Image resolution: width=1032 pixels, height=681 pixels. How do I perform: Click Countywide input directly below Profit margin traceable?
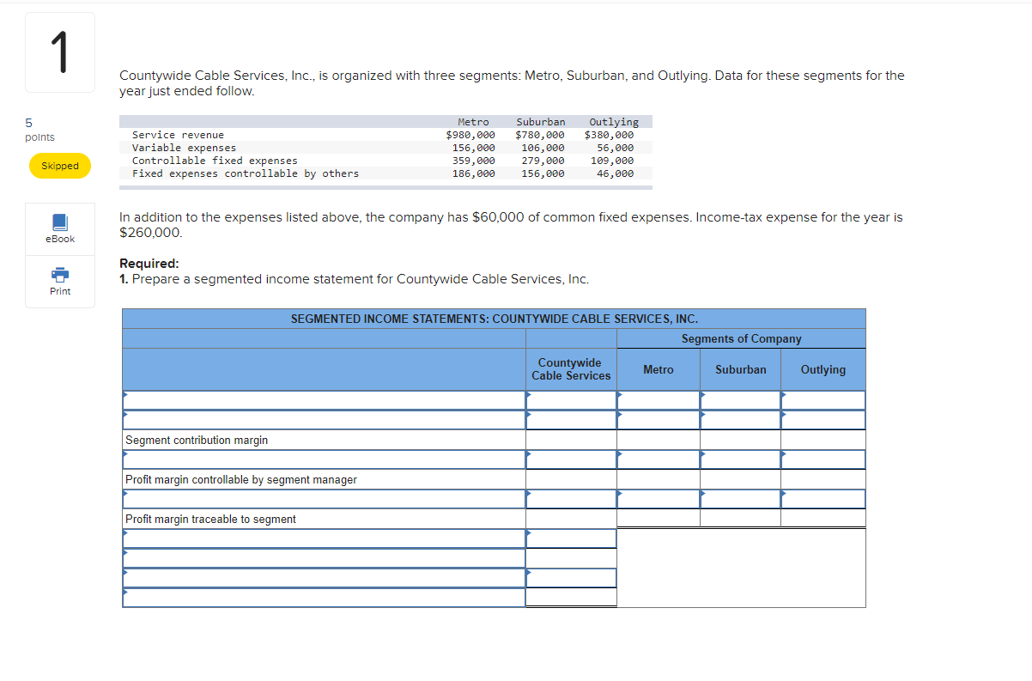click(x=571, y=538)
